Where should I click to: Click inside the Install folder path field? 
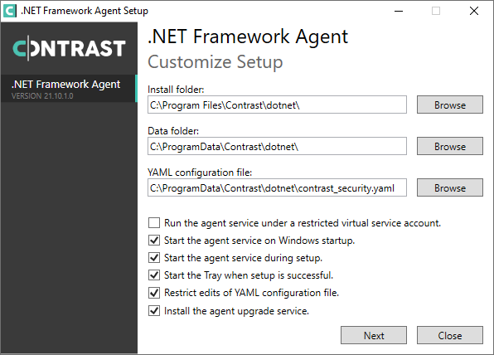coord(277,105)
